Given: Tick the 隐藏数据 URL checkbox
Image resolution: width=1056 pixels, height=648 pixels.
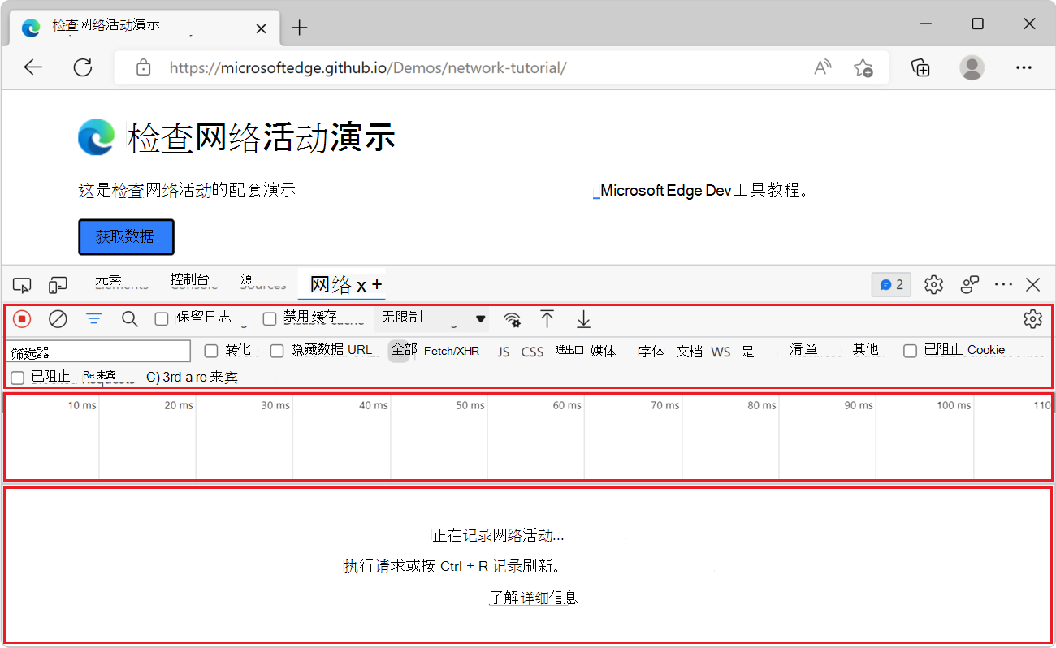Looking at the screenshot, I should coord(277,351).
